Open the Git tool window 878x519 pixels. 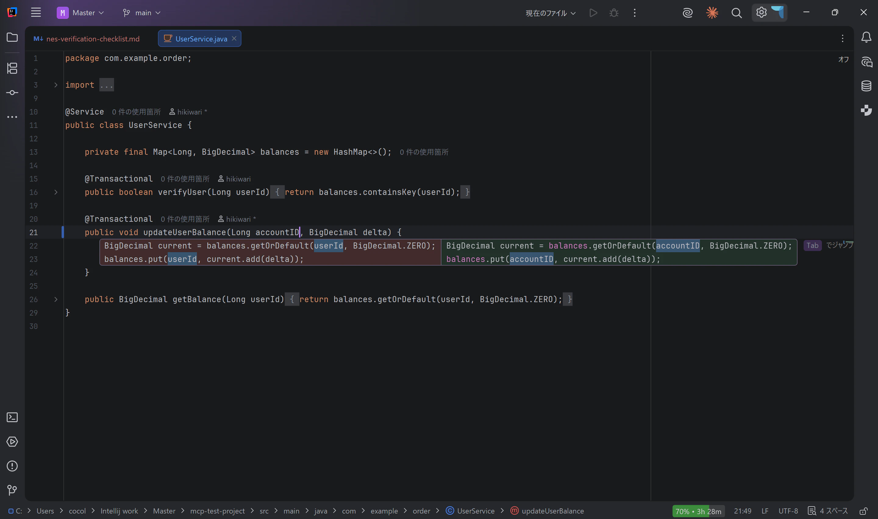pyautogui.click(x=12, y=490)
